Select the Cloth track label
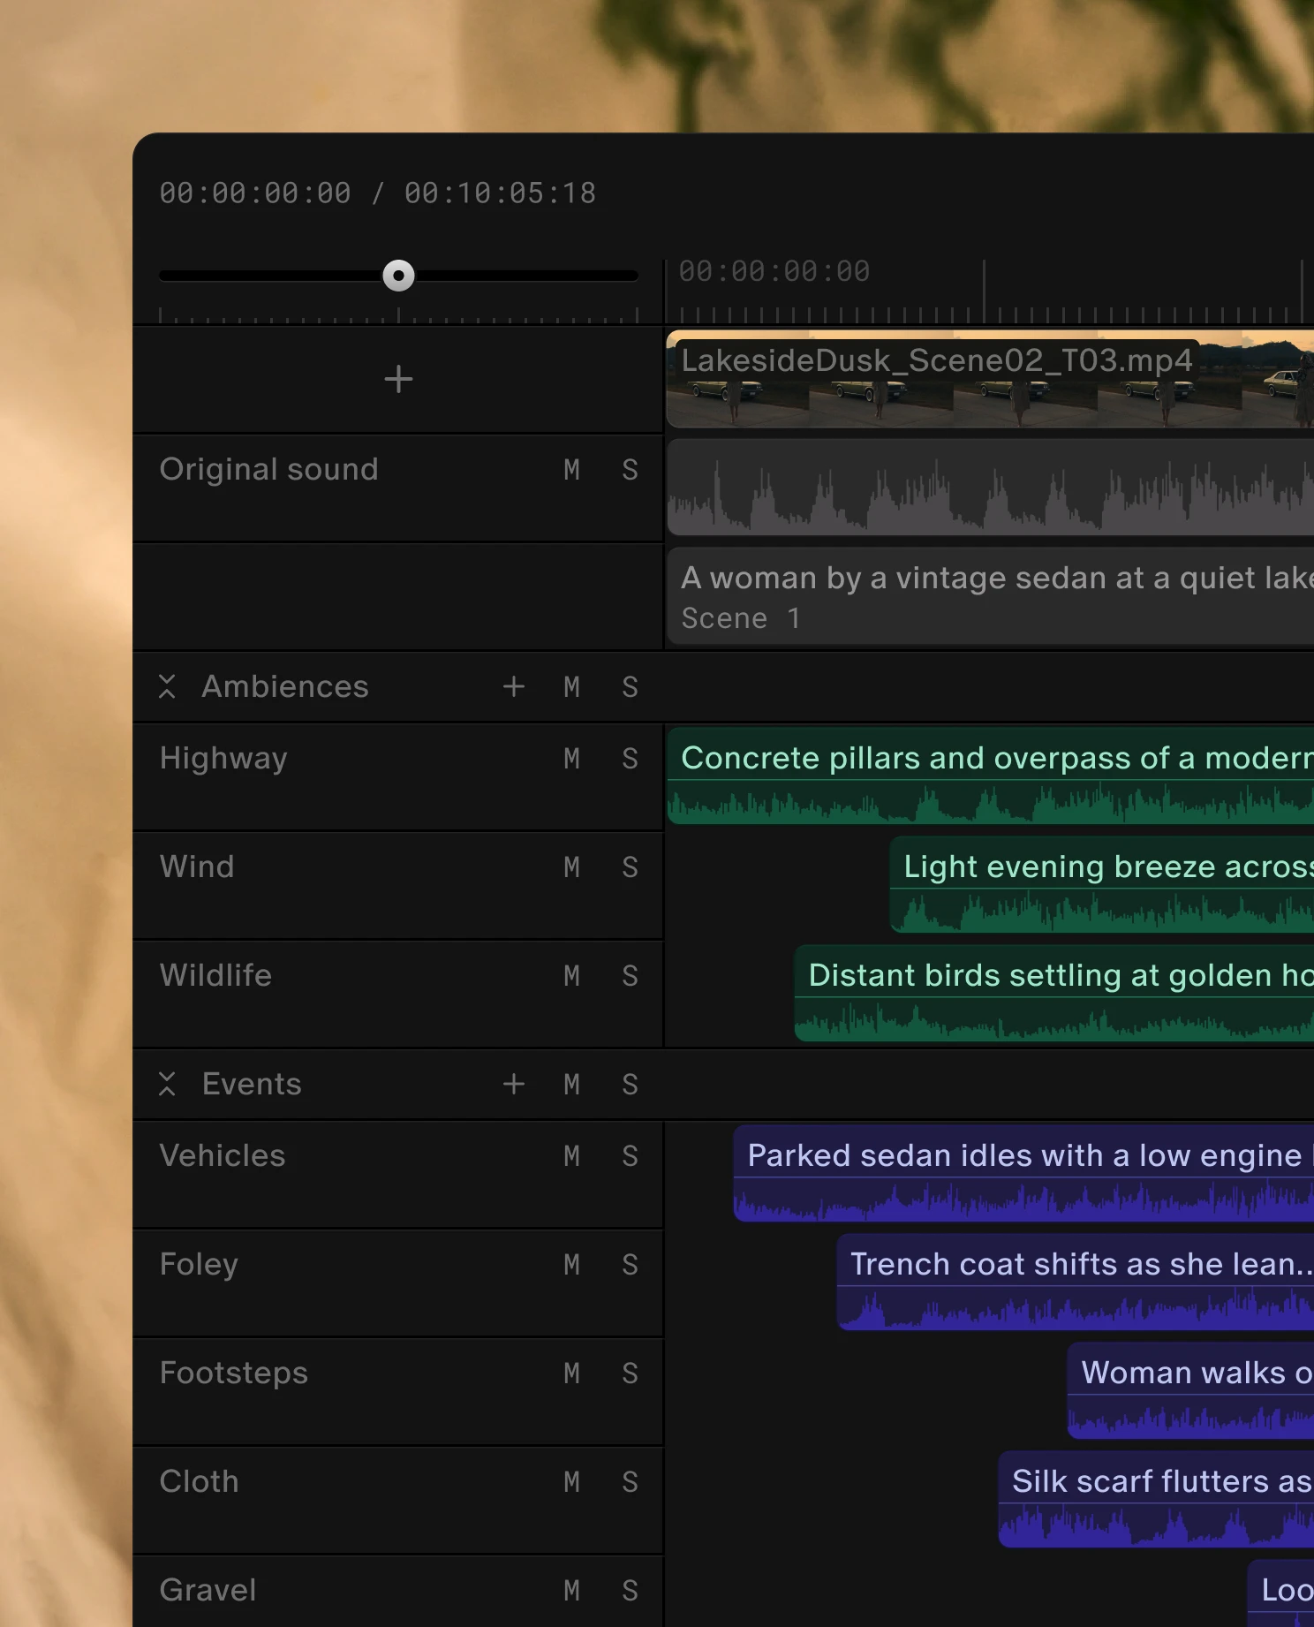Image resolution: width=1314 pixels, height=1627 pixels. (200, 1481)
